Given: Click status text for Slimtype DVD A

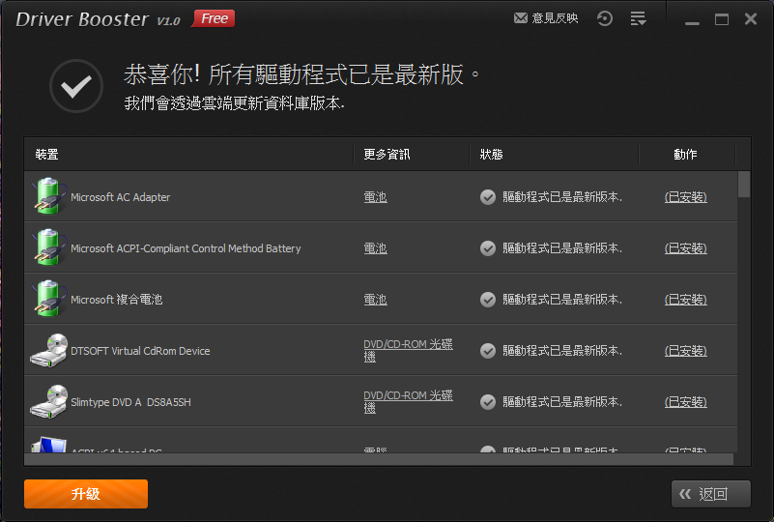Looking at the screenshot, I should [562, 402].
